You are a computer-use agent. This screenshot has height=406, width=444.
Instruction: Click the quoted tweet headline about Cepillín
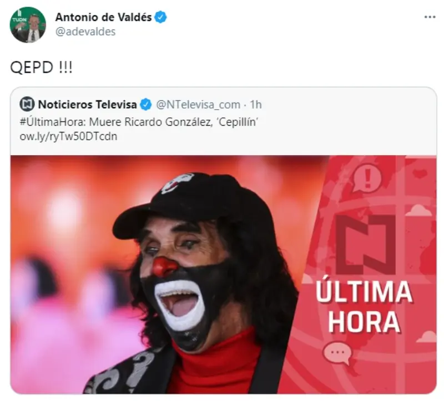click(139, 122)
